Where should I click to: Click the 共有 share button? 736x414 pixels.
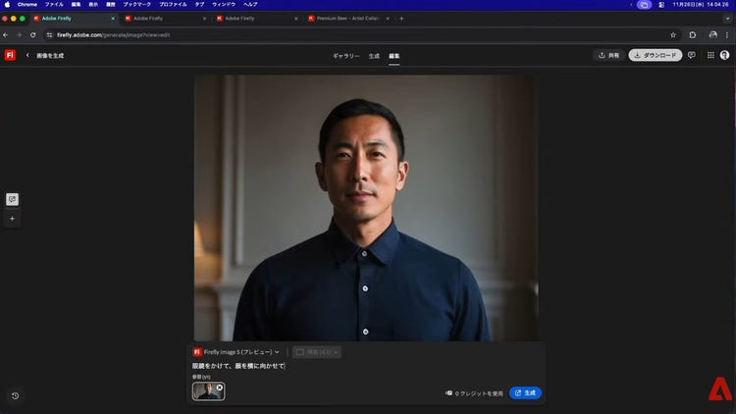pyautogui.click(x=608, y=55)
